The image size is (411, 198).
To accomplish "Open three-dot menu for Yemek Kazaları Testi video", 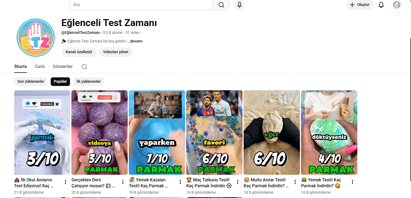I will click(x=180, y=182).
